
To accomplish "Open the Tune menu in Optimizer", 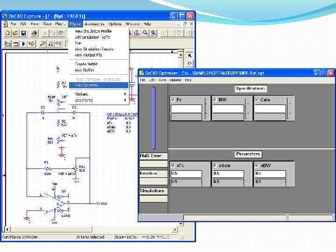I will (x=162, y=80).
